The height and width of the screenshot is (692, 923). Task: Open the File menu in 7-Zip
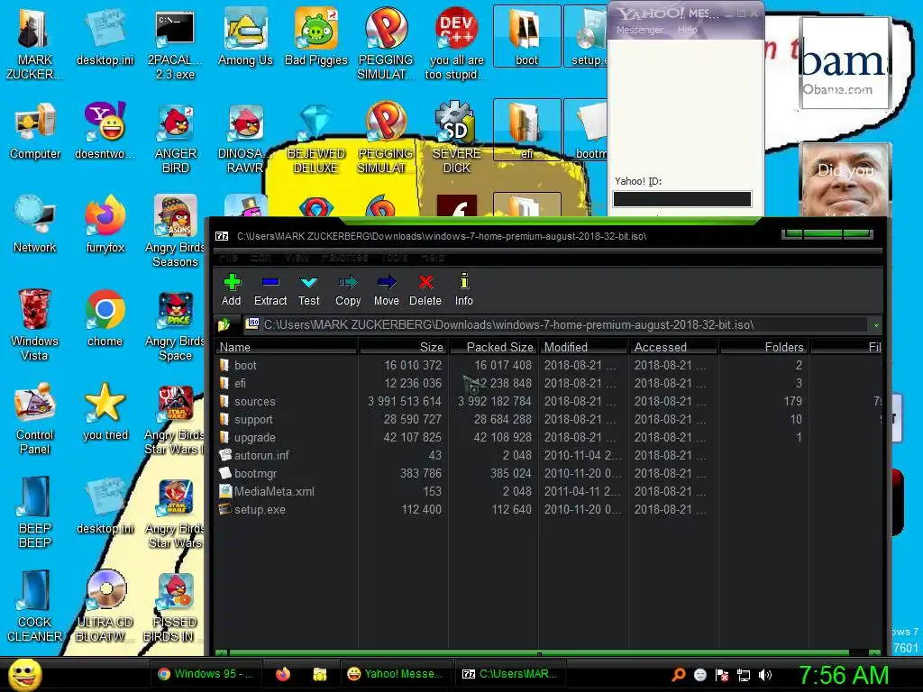(228, 257)
